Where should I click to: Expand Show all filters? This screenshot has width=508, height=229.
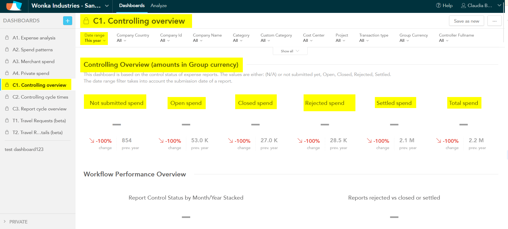(x=290, y=51)
